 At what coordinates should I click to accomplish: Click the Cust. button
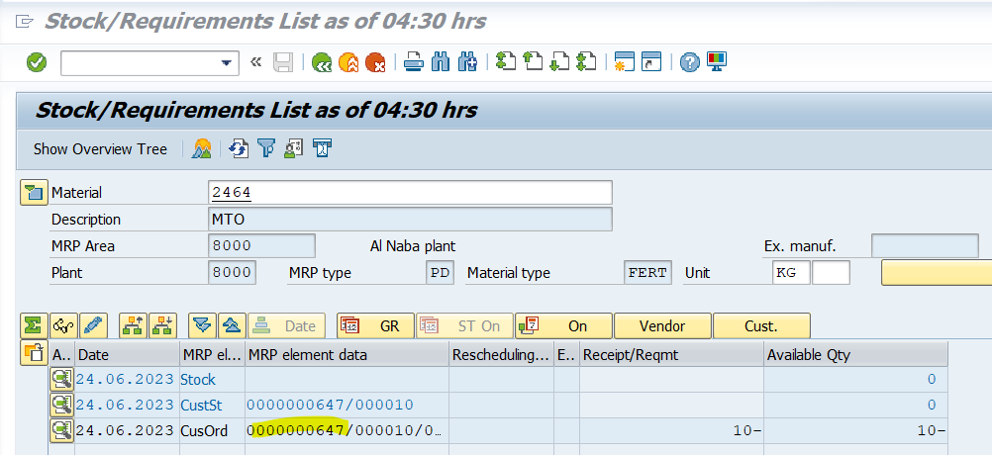[x=761, y=325]
